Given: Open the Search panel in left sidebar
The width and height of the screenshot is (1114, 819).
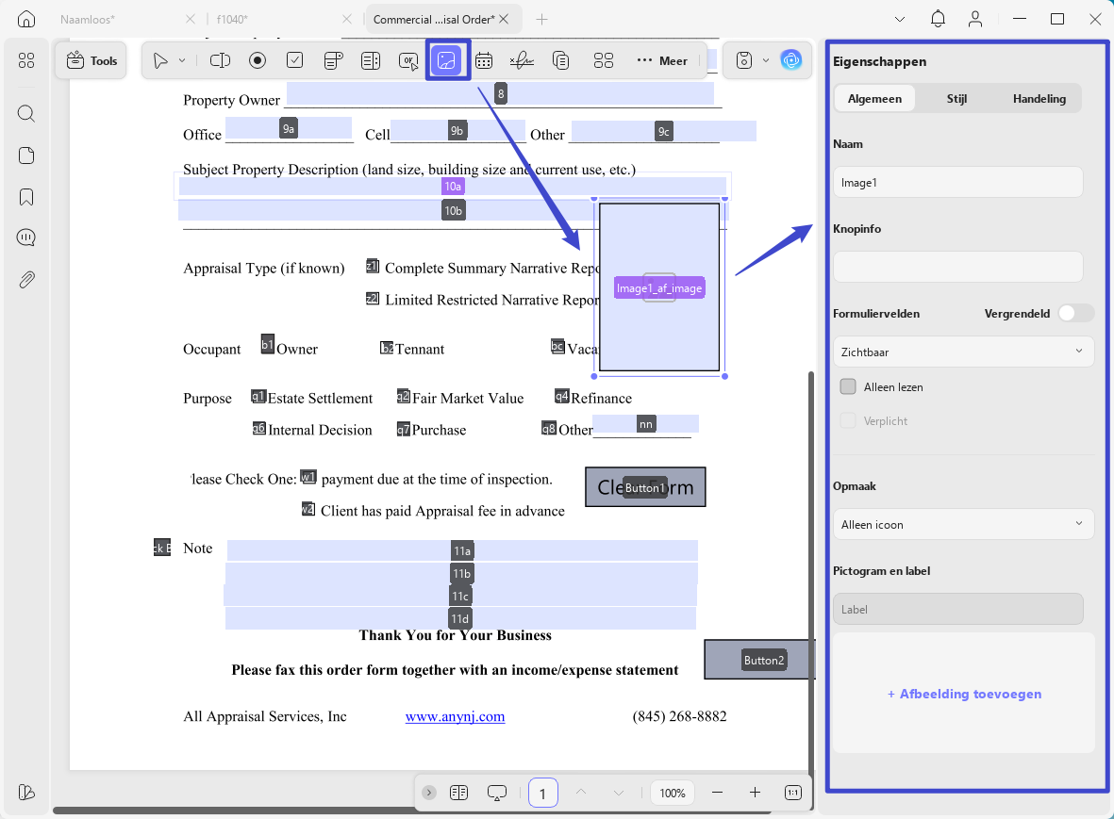Looking at the screenshot, I should 26,113.
